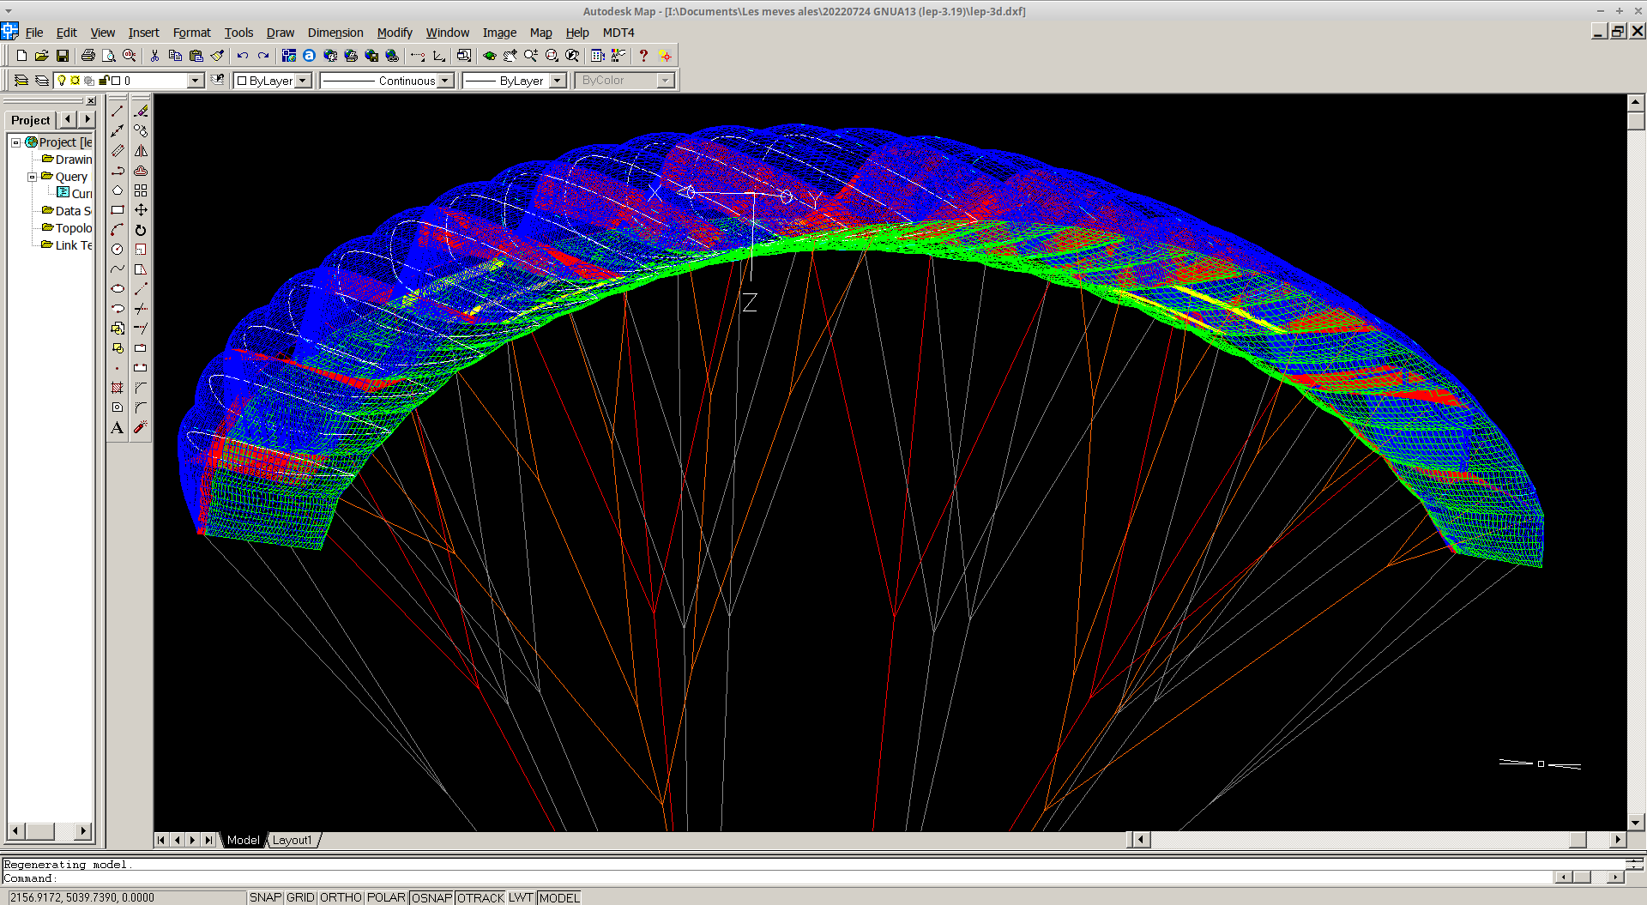The width and height of the screenshot is (1647, 905).
Task: Select the Rotate modify tool
Action: (x=141, y=230)
